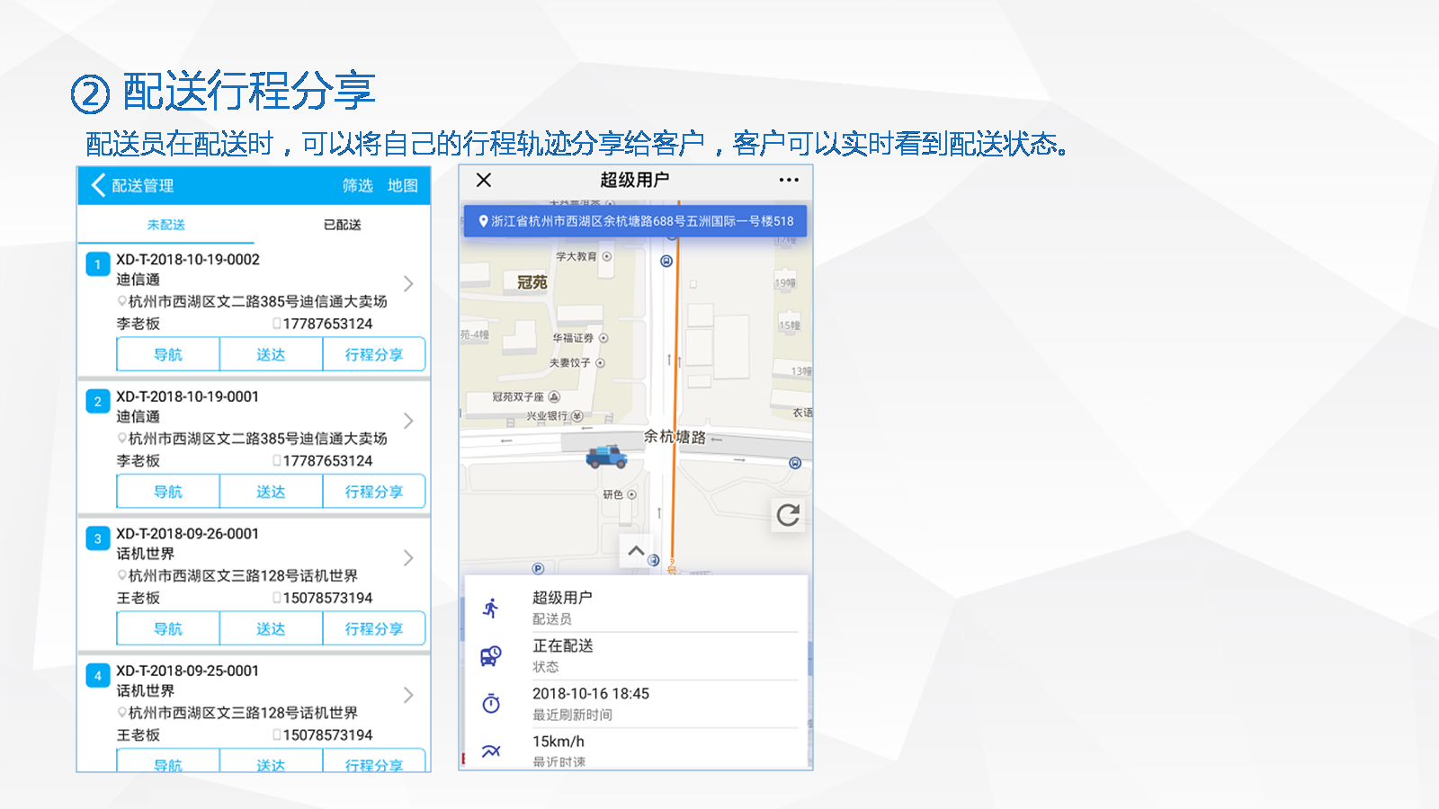Open the three-dot more options menu

(789, 180)
